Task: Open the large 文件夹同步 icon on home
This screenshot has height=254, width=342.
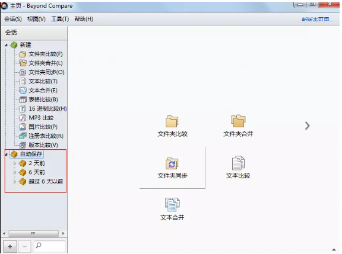Action: tap(172, 163)
